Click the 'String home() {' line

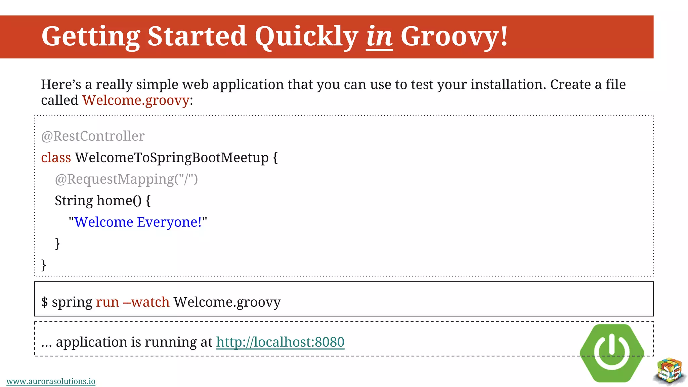click(102, 201)
